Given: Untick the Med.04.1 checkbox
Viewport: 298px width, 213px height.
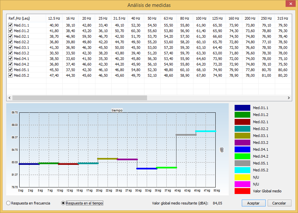Looking at the screenshot, I should pos(10,58).
